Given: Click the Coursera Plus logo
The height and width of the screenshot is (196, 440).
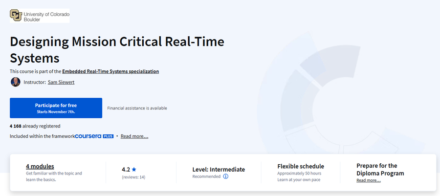Looking at the screenshot, I should click(x=94, y=136).
